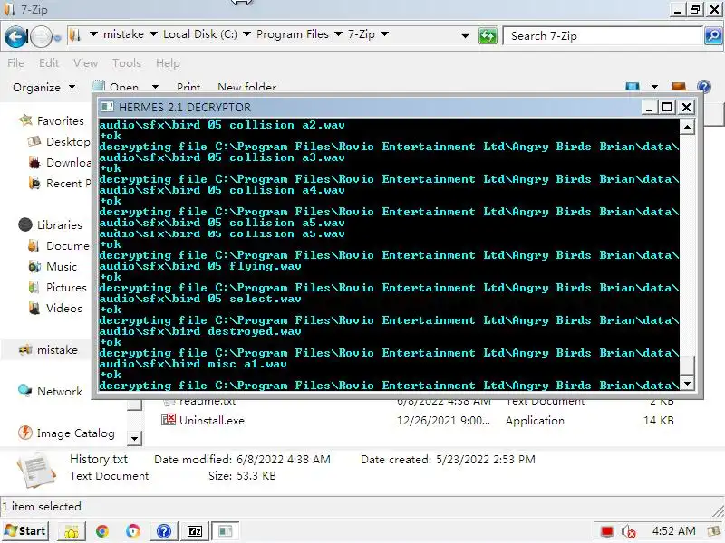Open the Edit menu
This screenshot has height=543, width=725.
pyautogui.click(x=49, y=62)
